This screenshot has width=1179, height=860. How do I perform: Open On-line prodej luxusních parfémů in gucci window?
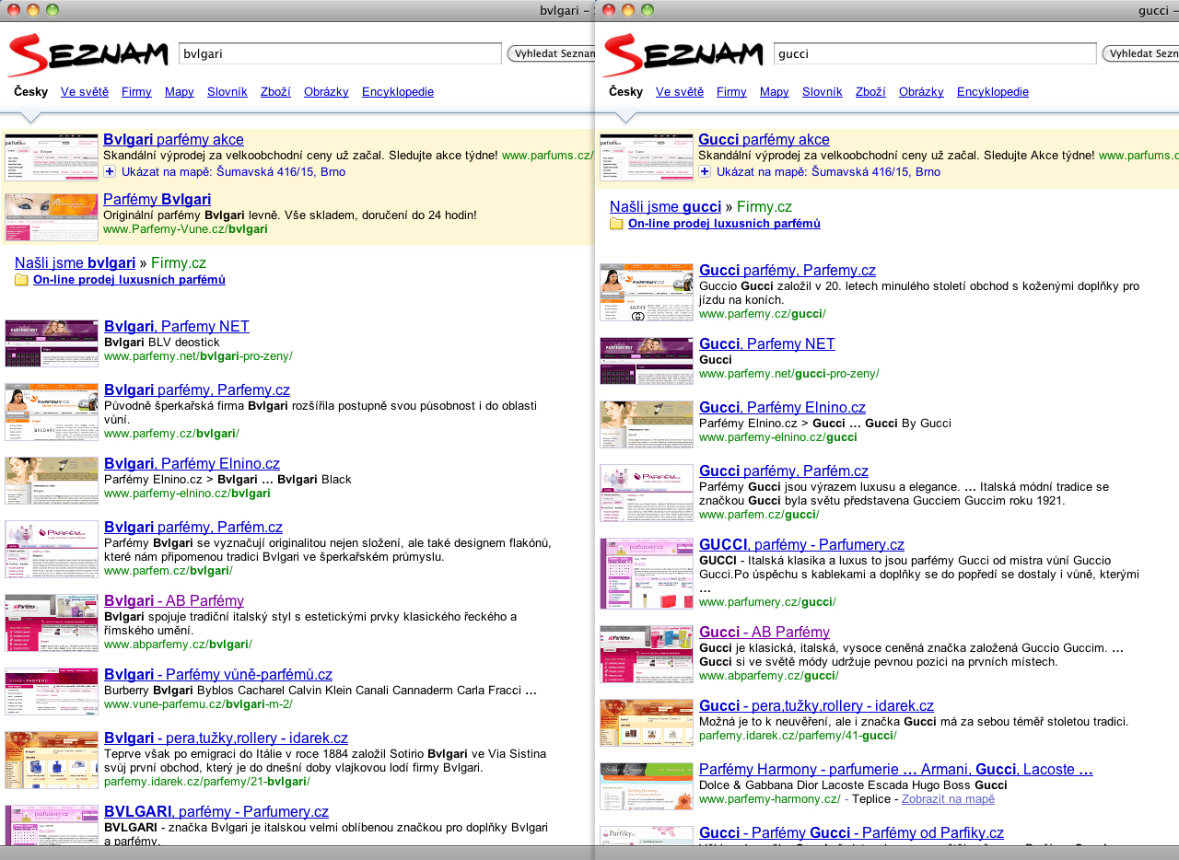[724, 224]
